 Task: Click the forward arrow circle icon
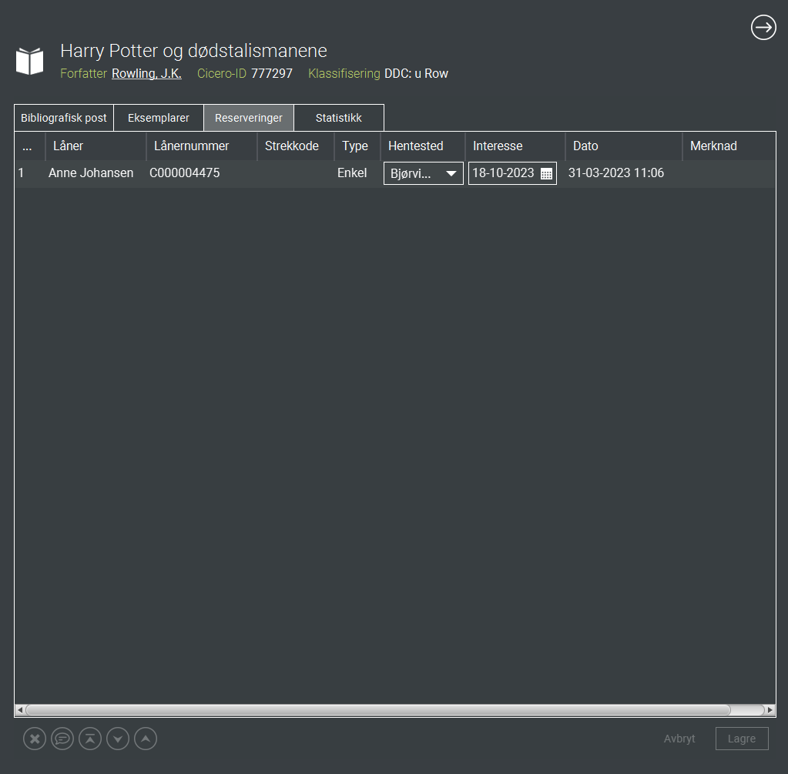click(x=763, y=27)
